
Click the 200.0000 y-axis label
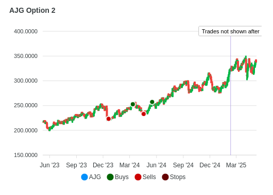[x=26, y=130]
